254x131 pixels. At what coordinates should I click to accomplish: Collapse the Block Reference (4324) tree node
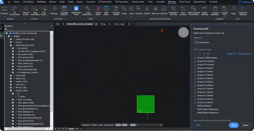click(x=11, y=45)
